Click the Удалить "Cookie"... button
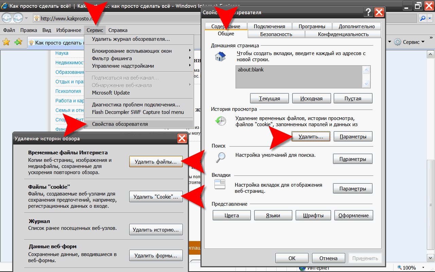Image resolution: width=435 pixels, height=272 pixels. click(156, 197)
